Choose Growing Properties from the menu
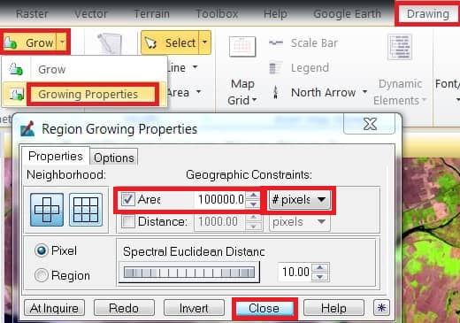This screenshot has width=460, height=323. tap(88, 95)
